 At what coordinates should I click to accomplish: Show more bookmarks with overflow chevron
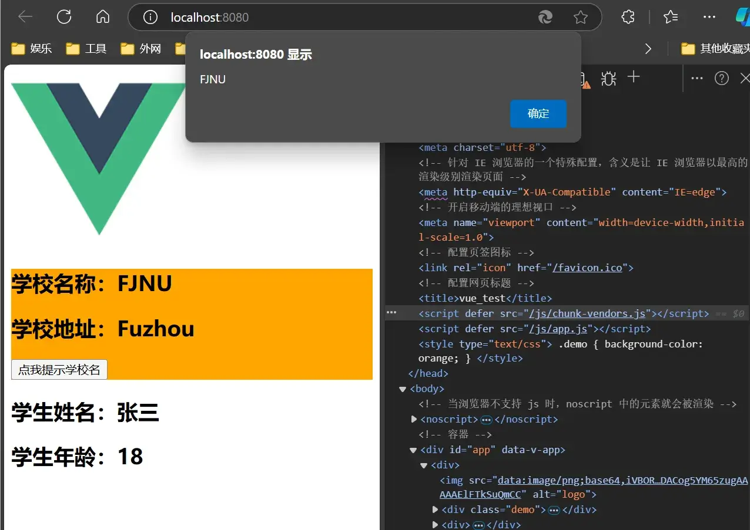(x=648, y=48)
